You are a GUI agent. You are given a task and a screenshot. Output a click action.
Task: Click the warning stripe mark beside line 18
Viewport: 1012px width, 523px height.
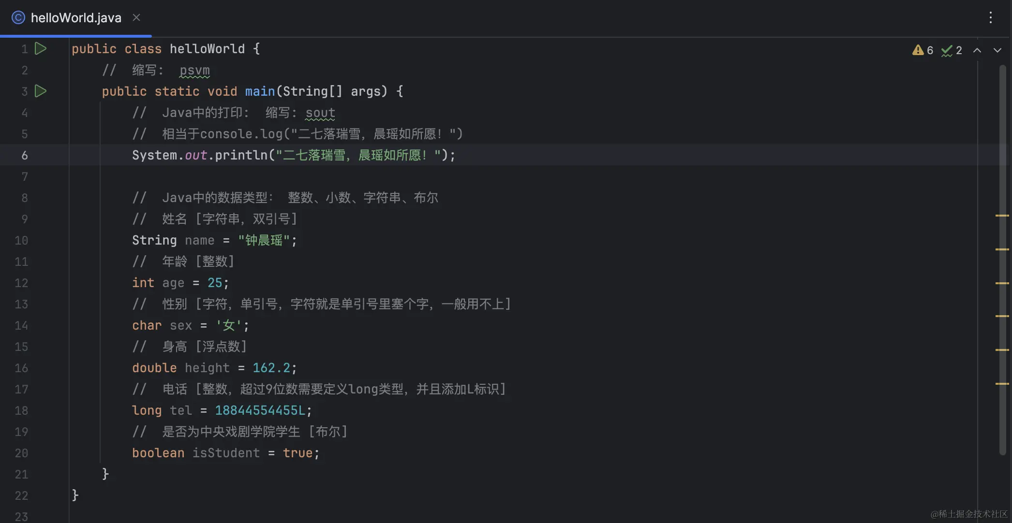click(1002, 383)
